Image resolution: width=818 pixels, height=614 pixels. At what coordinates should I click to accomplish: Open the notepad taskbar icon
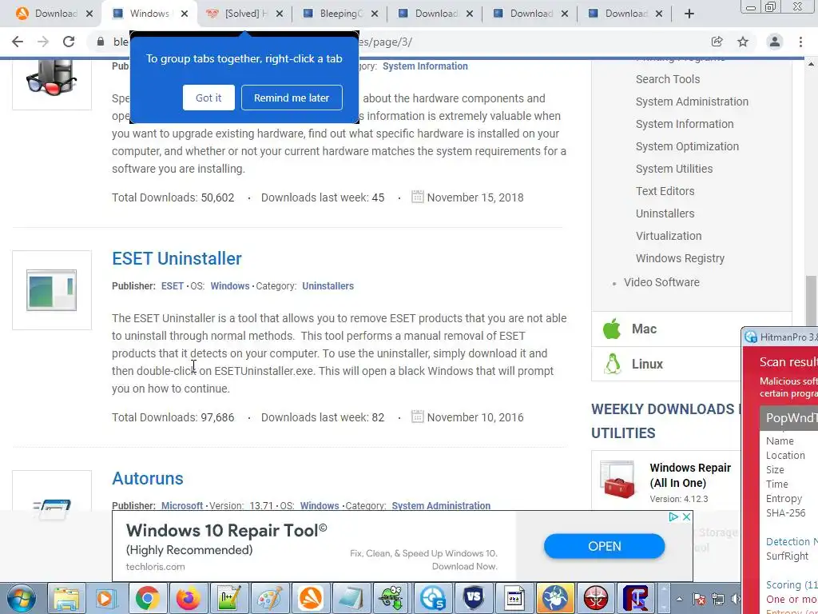tap(351, 598)
